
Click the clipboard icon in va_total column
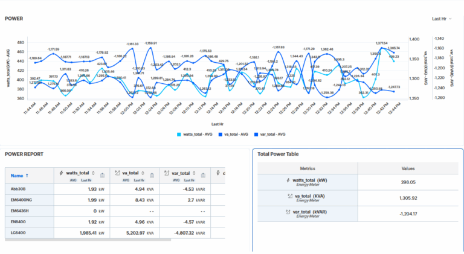click(x=151, y=176)
